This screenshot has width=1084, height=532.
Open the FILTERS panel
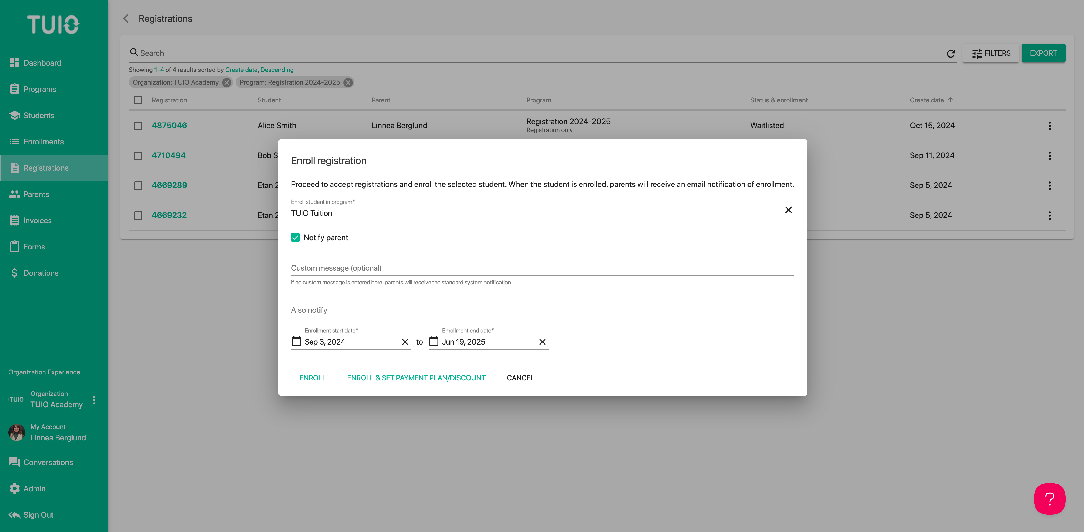(990, 53)
